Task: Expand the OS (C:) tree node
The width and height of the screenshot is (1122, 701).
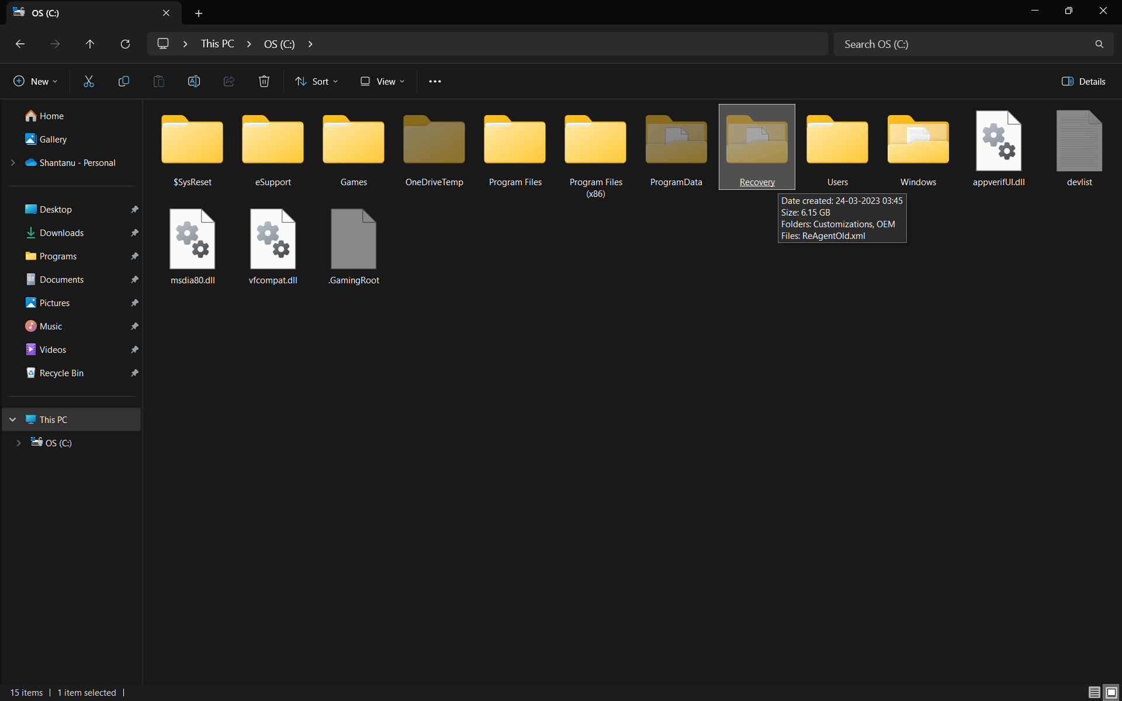Action: (19, 443)
